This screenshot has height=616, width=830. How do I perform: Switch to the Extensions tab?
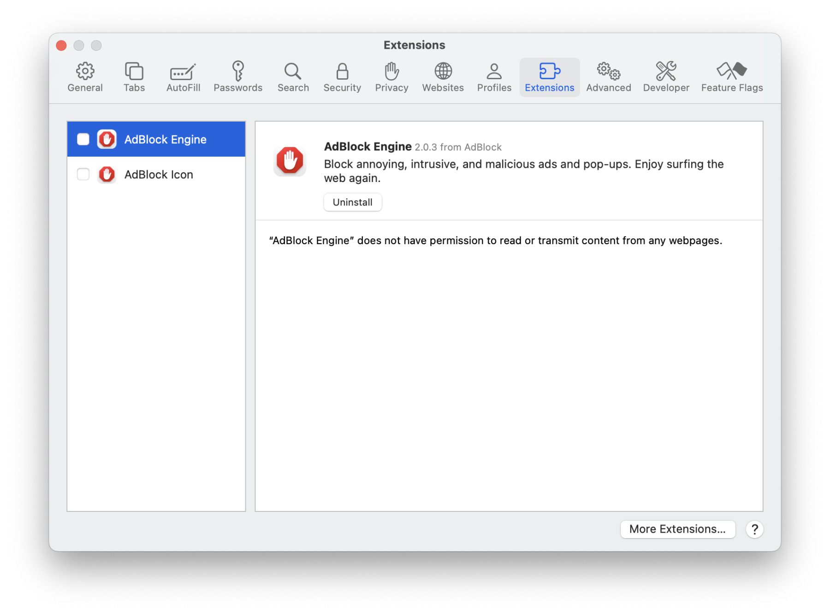pyautogui.click(x=549, y=76)
